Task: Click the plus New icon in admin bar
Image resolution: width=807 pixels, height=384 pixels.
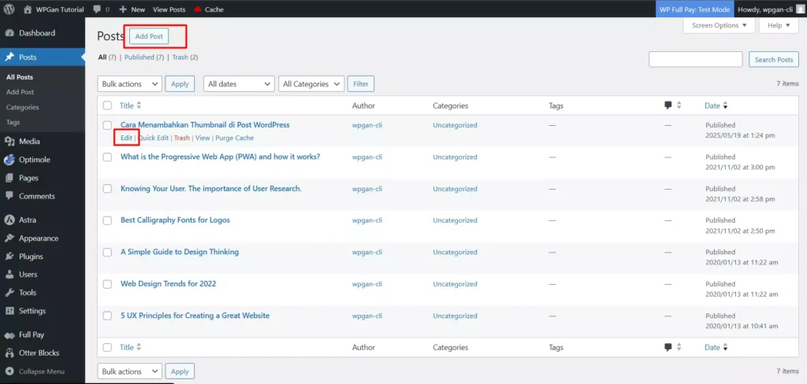Action: [x=123, y=9]
